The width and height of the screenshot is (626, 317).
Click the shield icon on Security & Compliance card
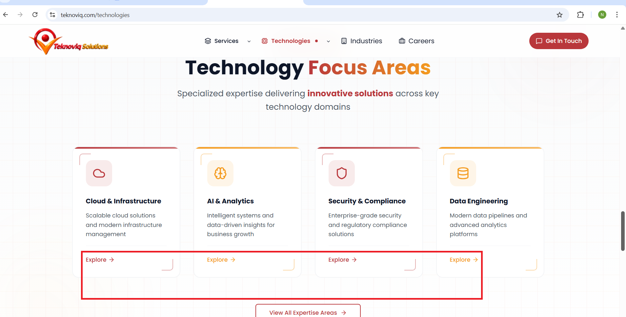(x=341, y=173)
